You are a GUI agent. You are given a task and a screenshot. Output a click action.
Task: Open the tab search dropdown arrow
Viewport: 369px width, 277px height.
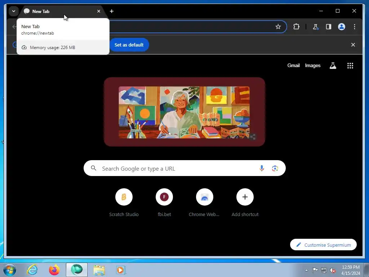[x=14, y=11]
